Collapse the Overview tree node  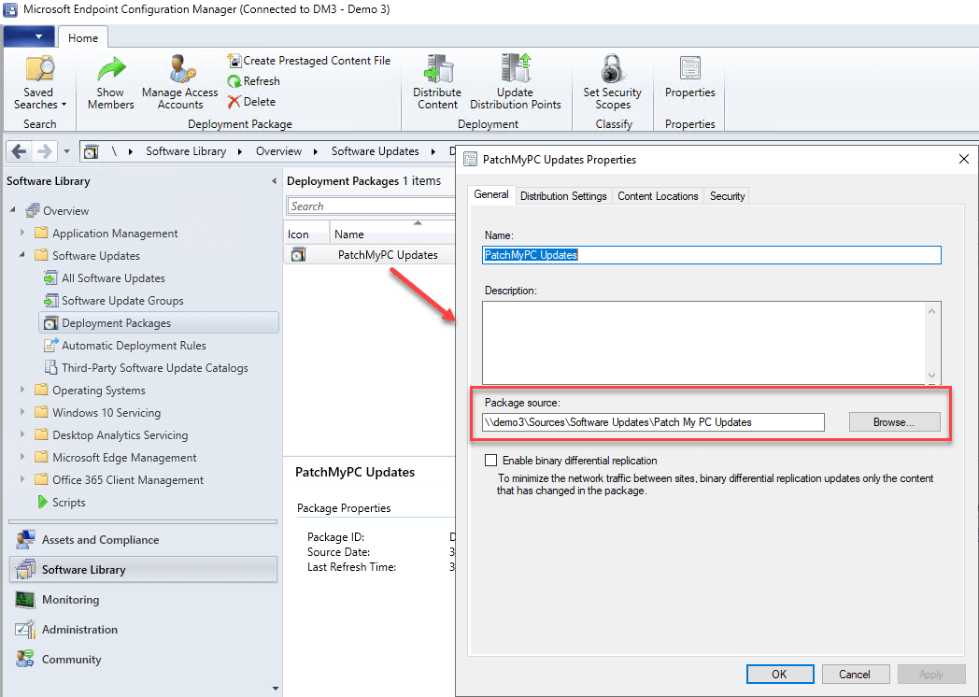point(13,210)
